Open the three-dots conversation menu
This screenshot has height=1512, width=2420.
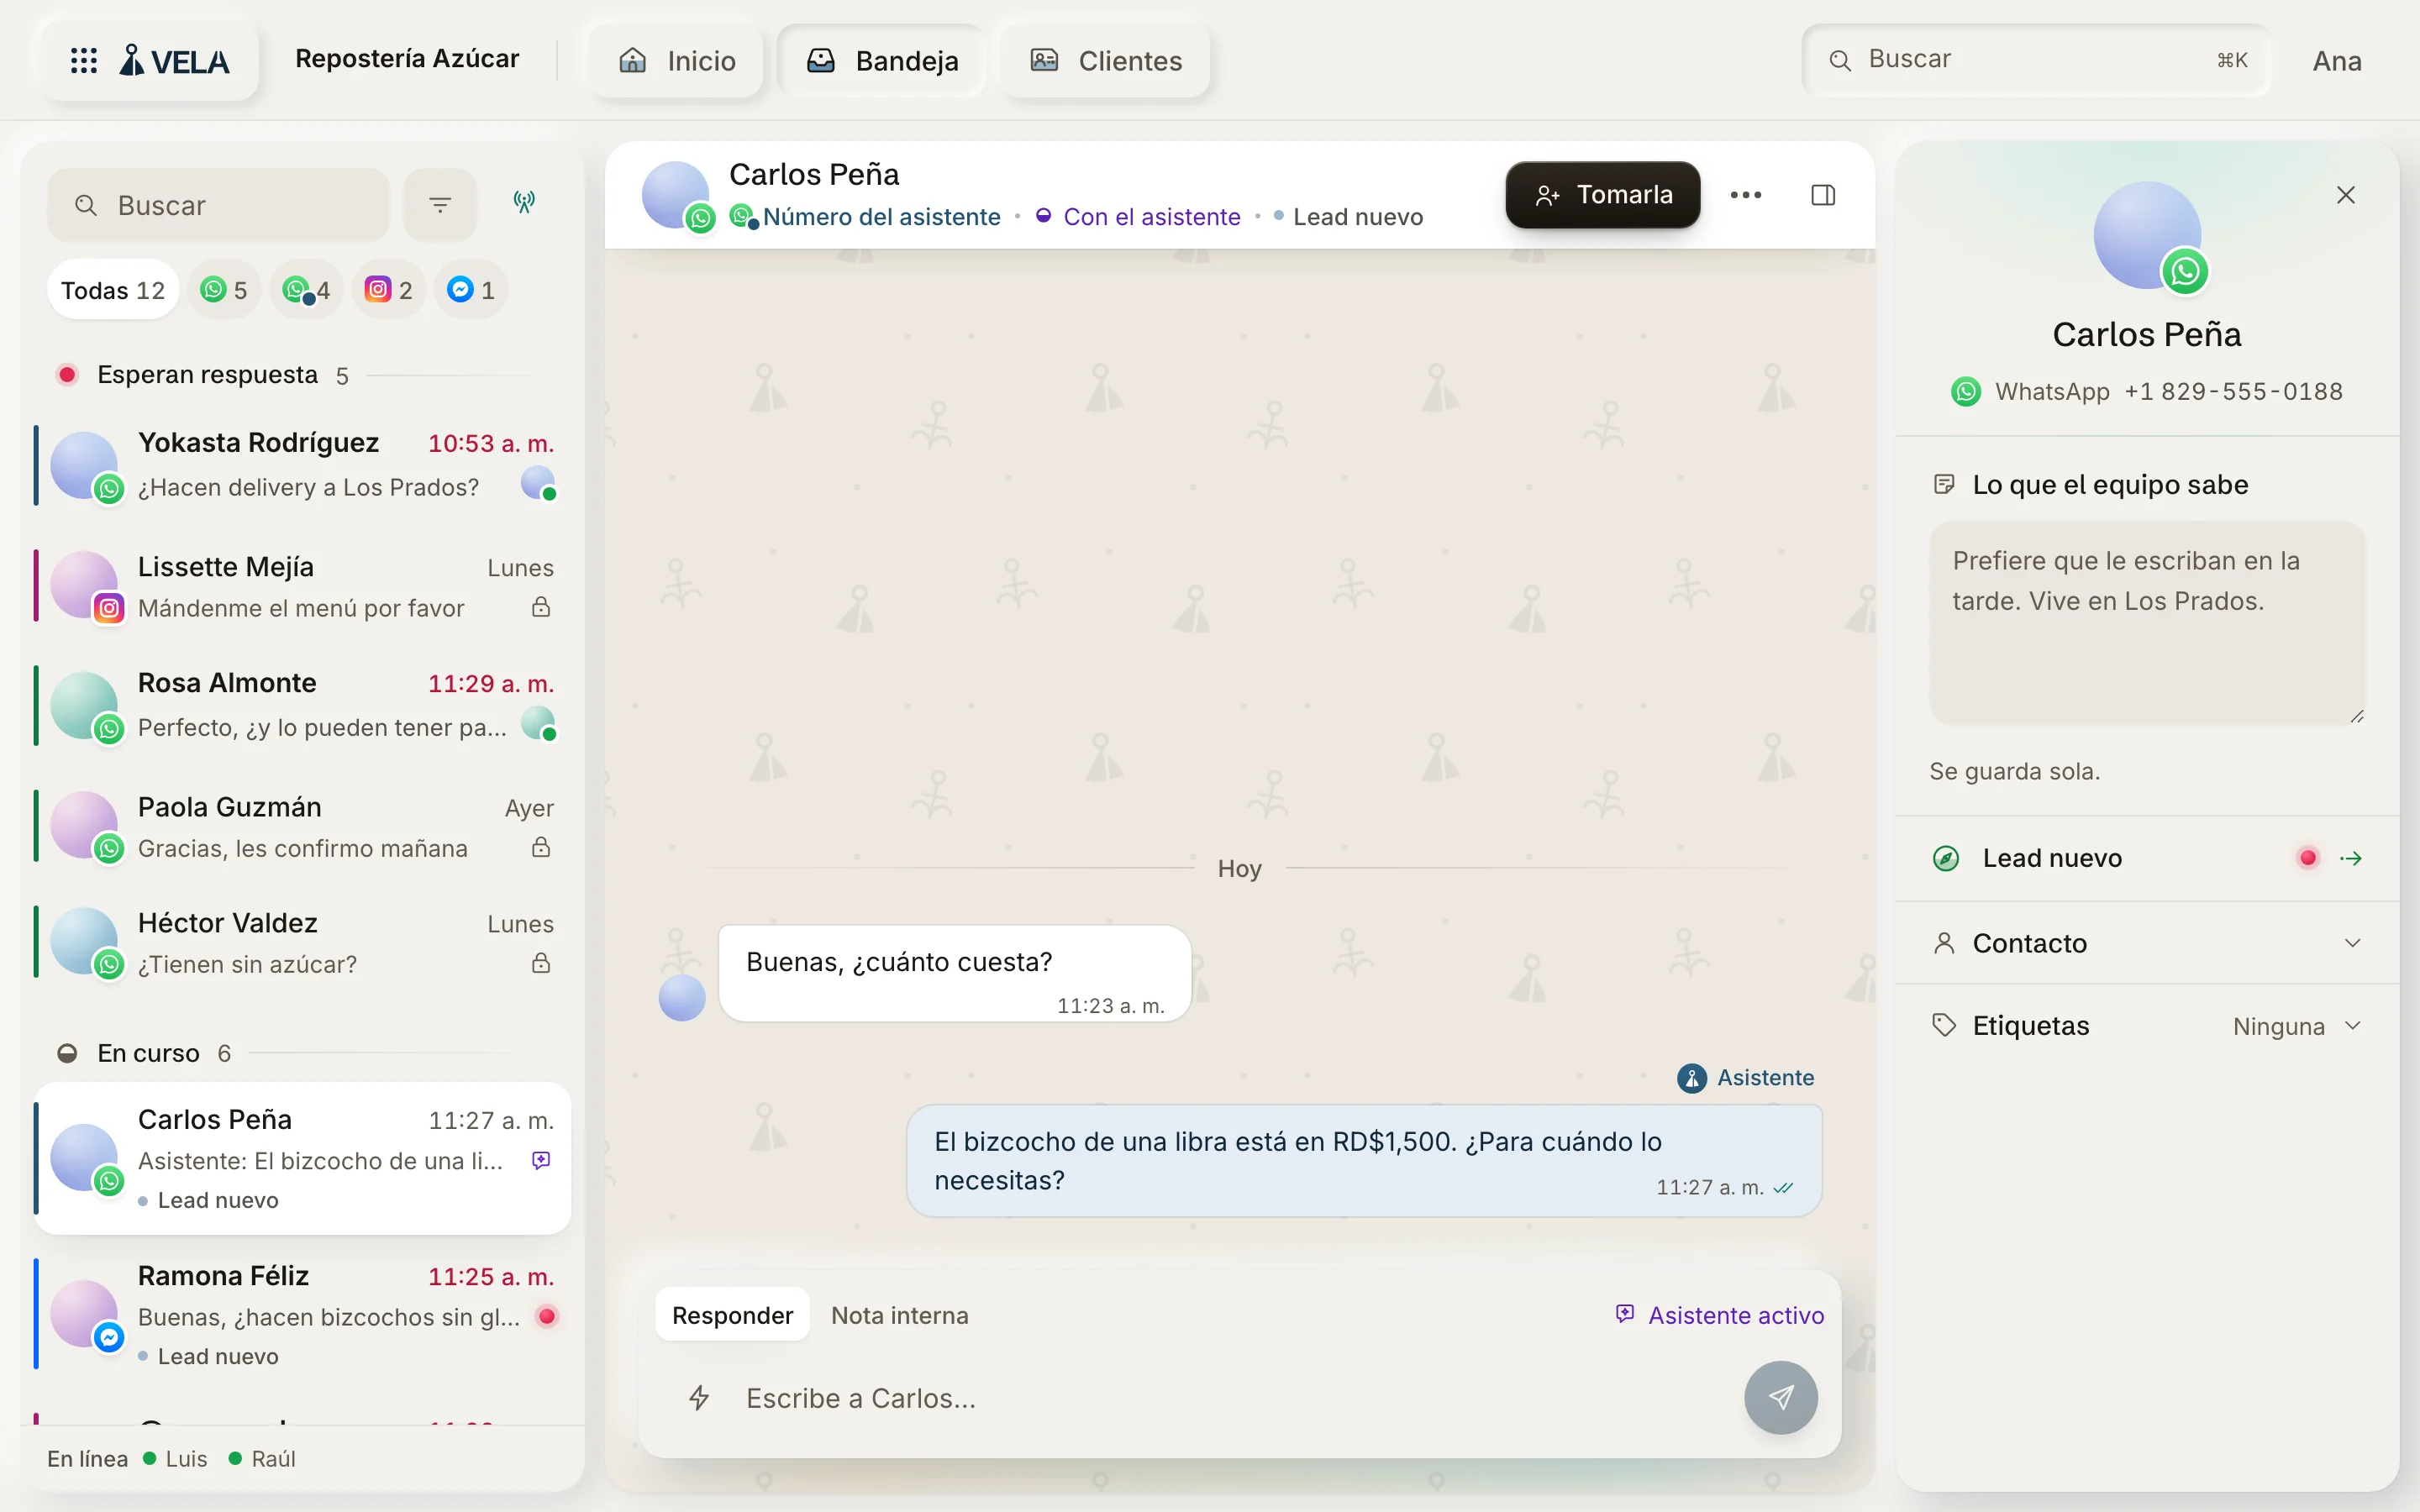tap(1746, 195)
